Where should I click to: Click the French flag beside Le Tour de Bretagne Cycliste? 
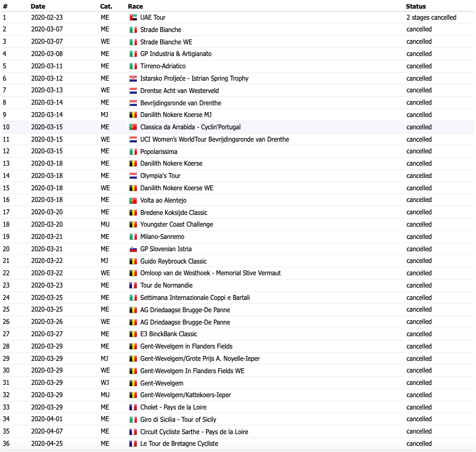click(x=133, y=444)
